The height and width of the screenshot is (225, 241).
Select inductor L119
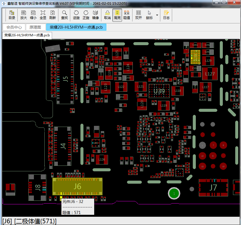164,105
